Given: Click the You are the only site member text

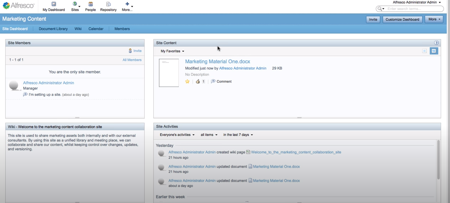Looking at the screenshot, I should click(75, 72).
